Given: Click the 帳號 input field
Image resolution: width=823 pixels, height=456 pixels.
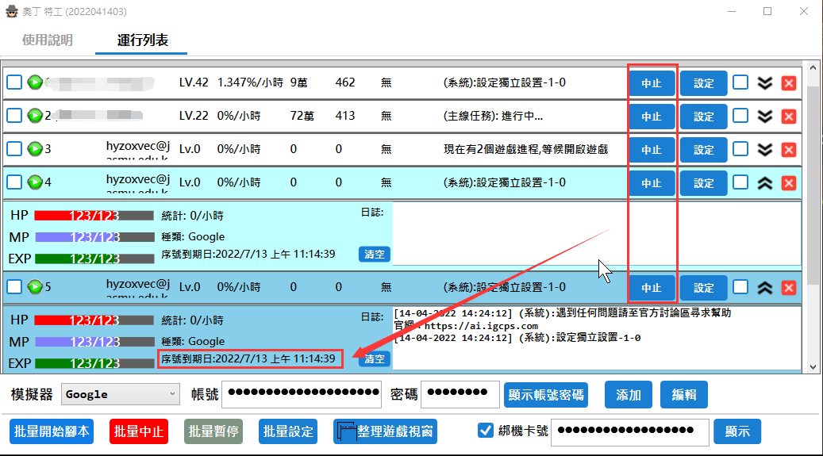Looking at the screenshot, I should pos(303,393).
